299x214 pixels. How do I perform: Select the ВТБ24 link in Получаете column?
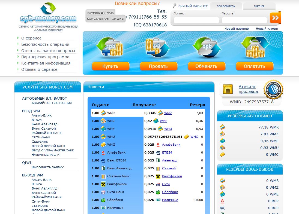coord(167,152)
